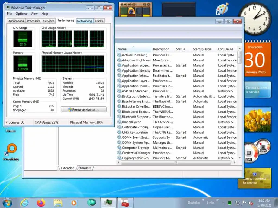Click green square tray icon

[x=229, y=203]
